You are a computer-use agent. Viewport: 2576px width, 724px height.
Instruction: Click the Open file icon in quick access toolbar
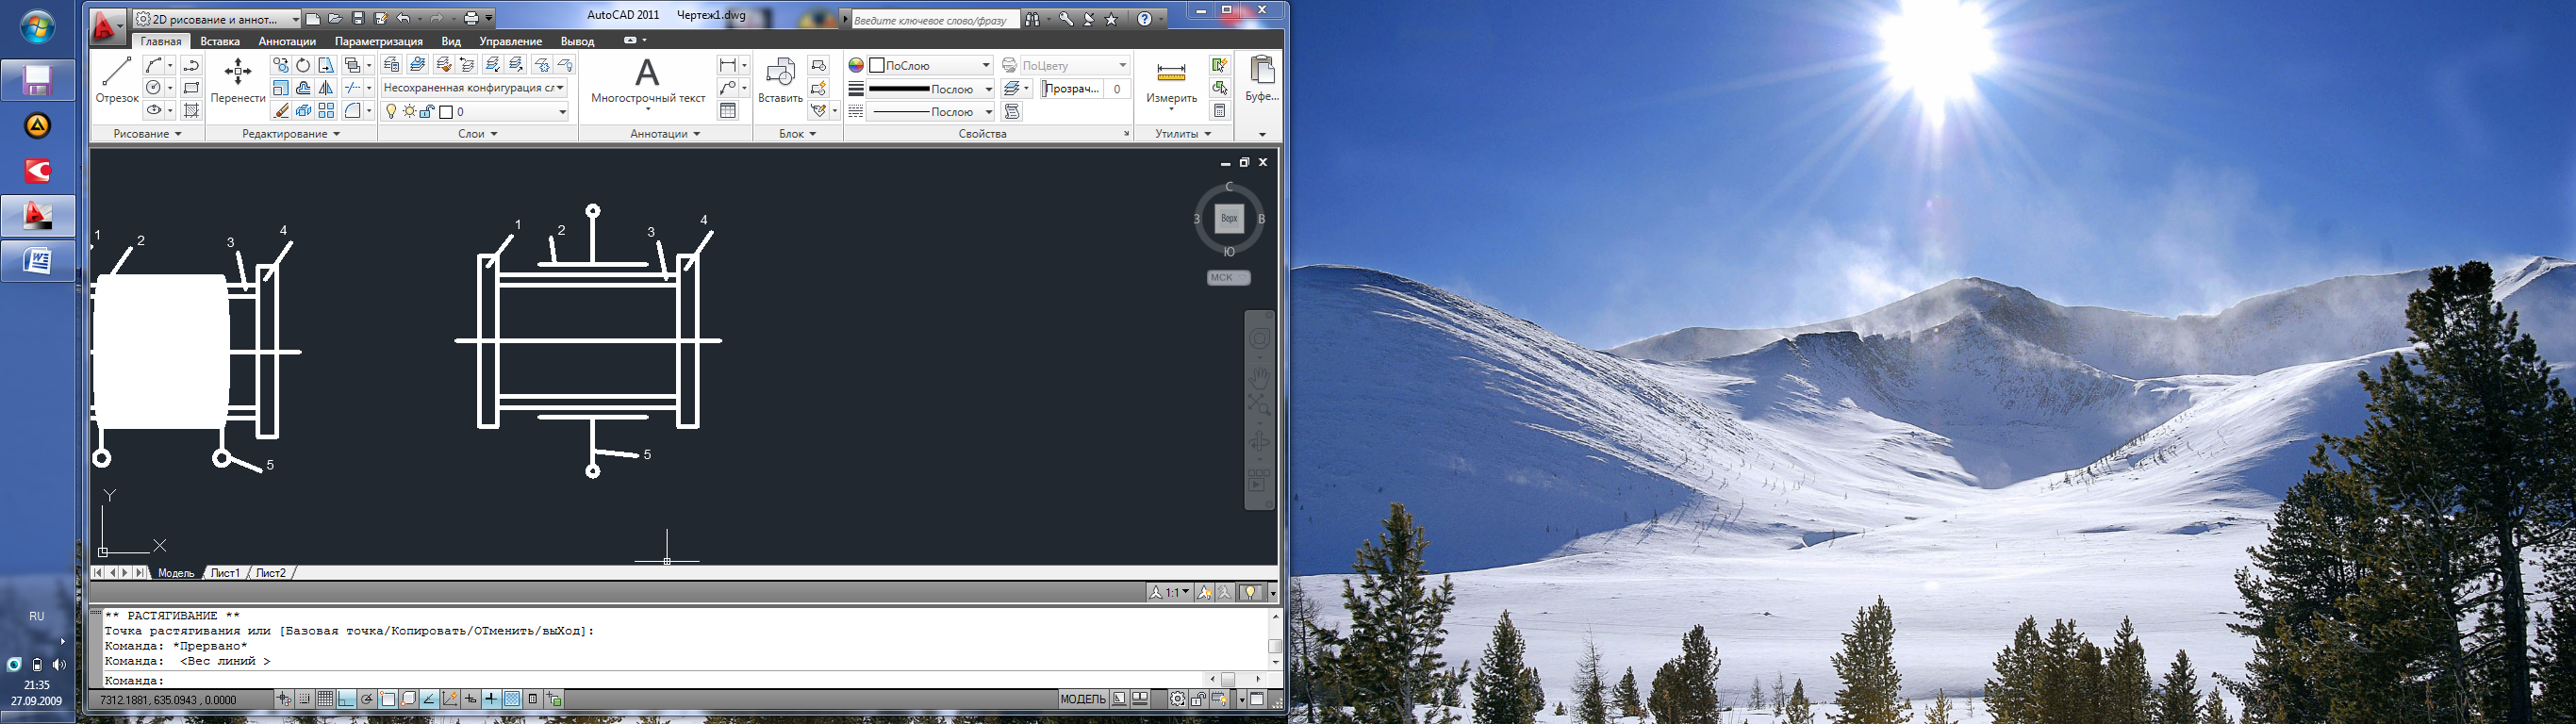coord(335,18)
